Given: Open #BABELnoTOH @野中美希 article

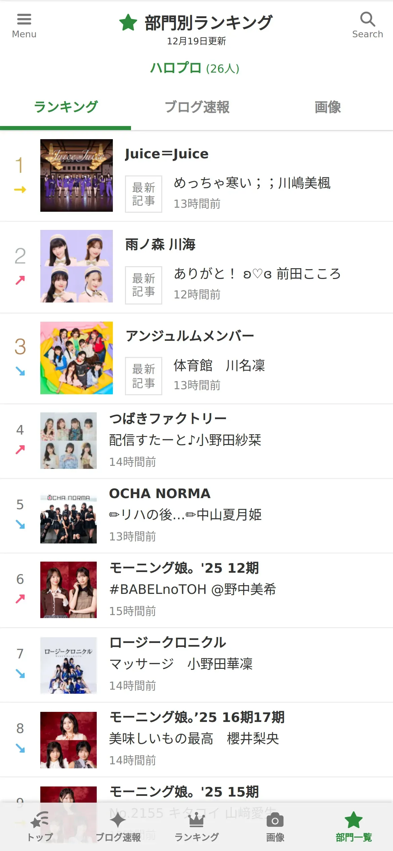Looking at the screenshot, I should click(192, 590).
